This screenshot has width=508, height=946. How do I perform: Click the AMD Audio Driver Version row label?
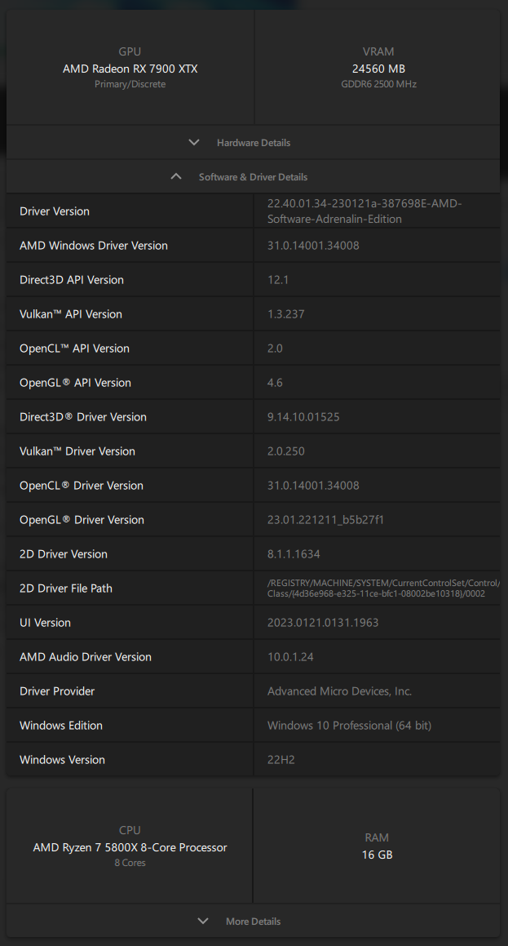point(86,656)
